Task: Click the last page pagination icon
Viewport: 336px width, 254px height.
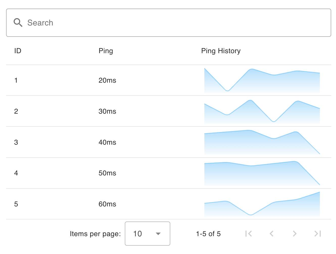Action: click(318, 234)
